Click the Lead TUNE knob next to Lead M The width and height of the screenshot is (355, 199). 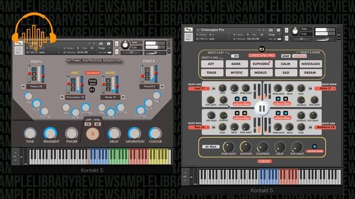tap(222, 88)
